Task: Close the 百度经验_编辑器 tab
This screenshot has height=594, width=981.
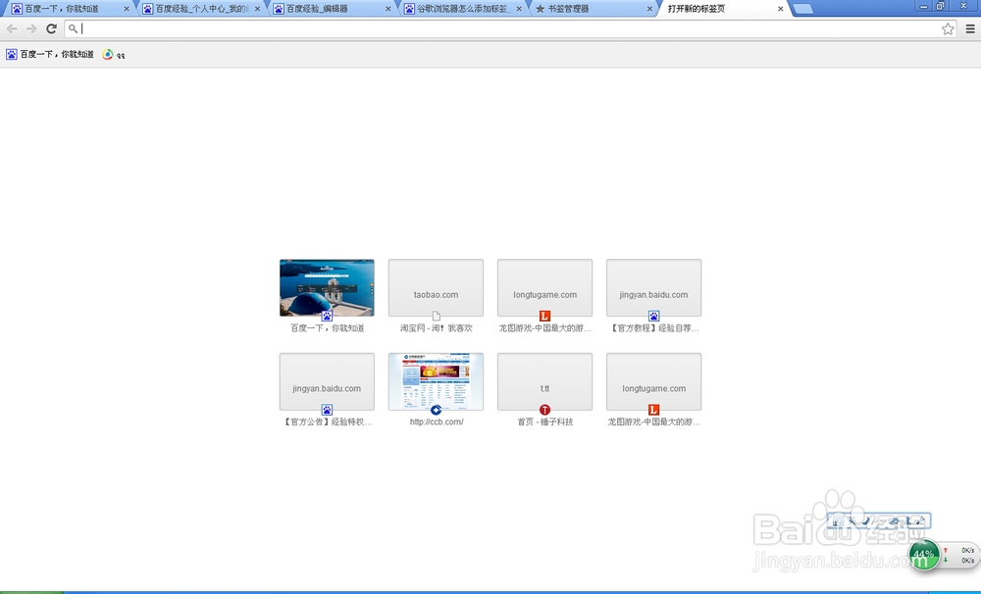Action: pos(387,9)
